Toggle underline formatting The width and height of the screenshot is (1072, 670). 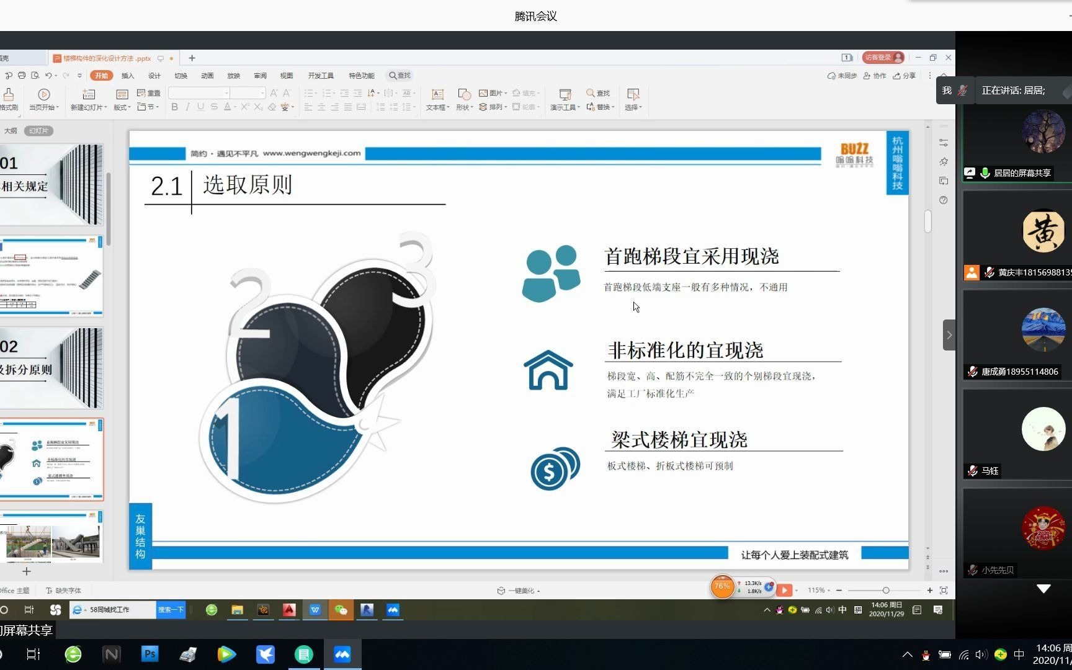tap(200, 107)
